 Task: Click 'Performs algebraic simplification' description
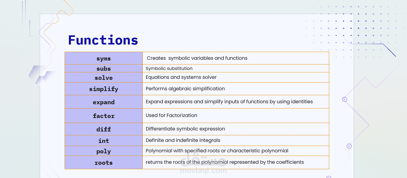(x=185, y=89)
